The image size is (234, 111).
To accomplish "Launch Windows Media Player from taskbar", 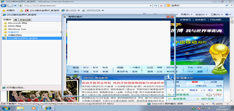I will click(x=34, y=108).
